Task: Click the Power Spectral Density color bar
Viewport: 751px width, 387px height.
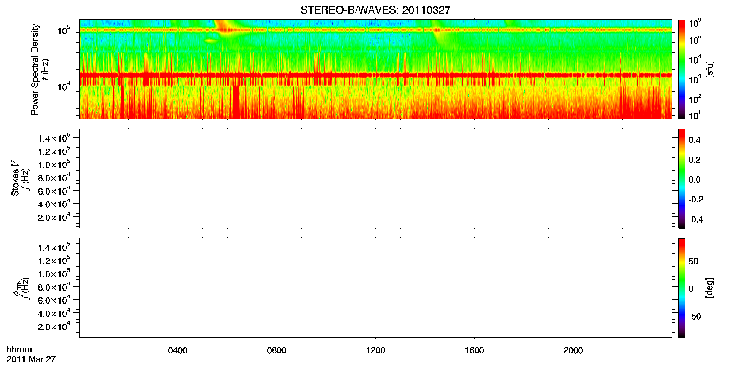Action: tap(681, 69)
